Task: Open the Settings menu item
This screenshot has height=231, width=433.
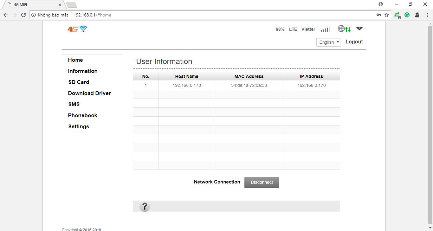Action: pyautogui.click(x=79, y=127)
